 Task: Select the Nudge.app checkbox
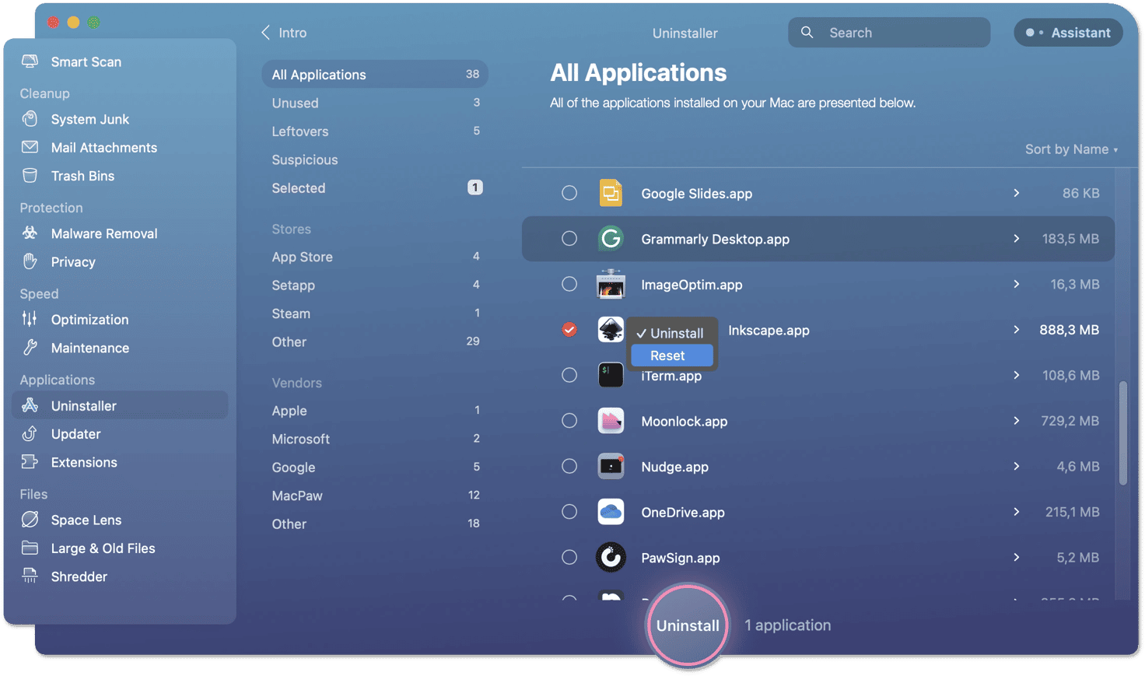[x=569, y=466]
